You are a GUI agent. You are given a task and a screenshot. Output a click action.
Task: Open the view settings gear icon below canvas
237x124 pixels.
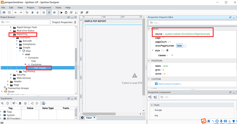[82, 118]
